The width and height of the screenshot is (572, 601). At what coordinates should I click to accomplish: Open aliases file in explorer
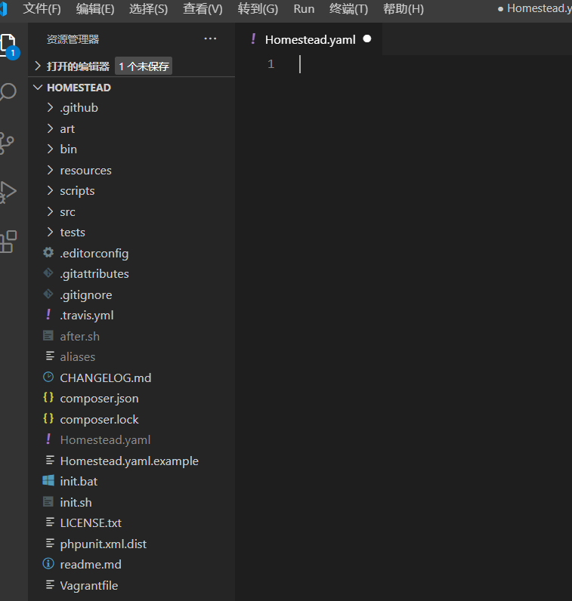pyautogui.click(x=78, y=356)
